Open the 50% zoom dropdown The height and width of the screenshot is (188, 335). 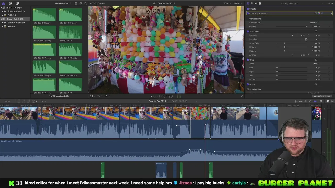[227, 3]
